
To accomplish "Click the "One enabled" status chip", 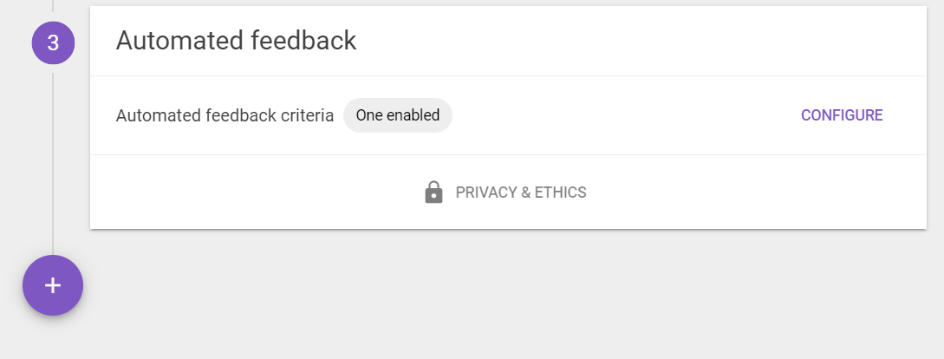I will point(397,115).
